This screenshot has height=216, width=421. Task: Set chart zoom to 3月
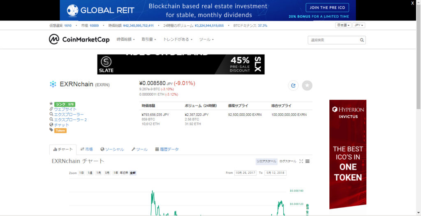tap(107, 173)
